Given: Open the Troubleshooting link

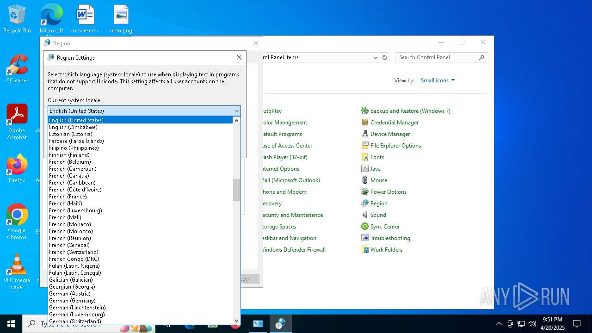Looking at the screenshot, I should tap(390, 238).
